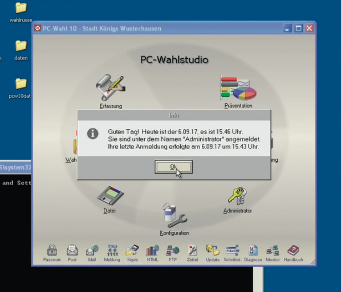Start the Update toolbar icon
The image size is (341, 292).
click(x=213, y=251)
